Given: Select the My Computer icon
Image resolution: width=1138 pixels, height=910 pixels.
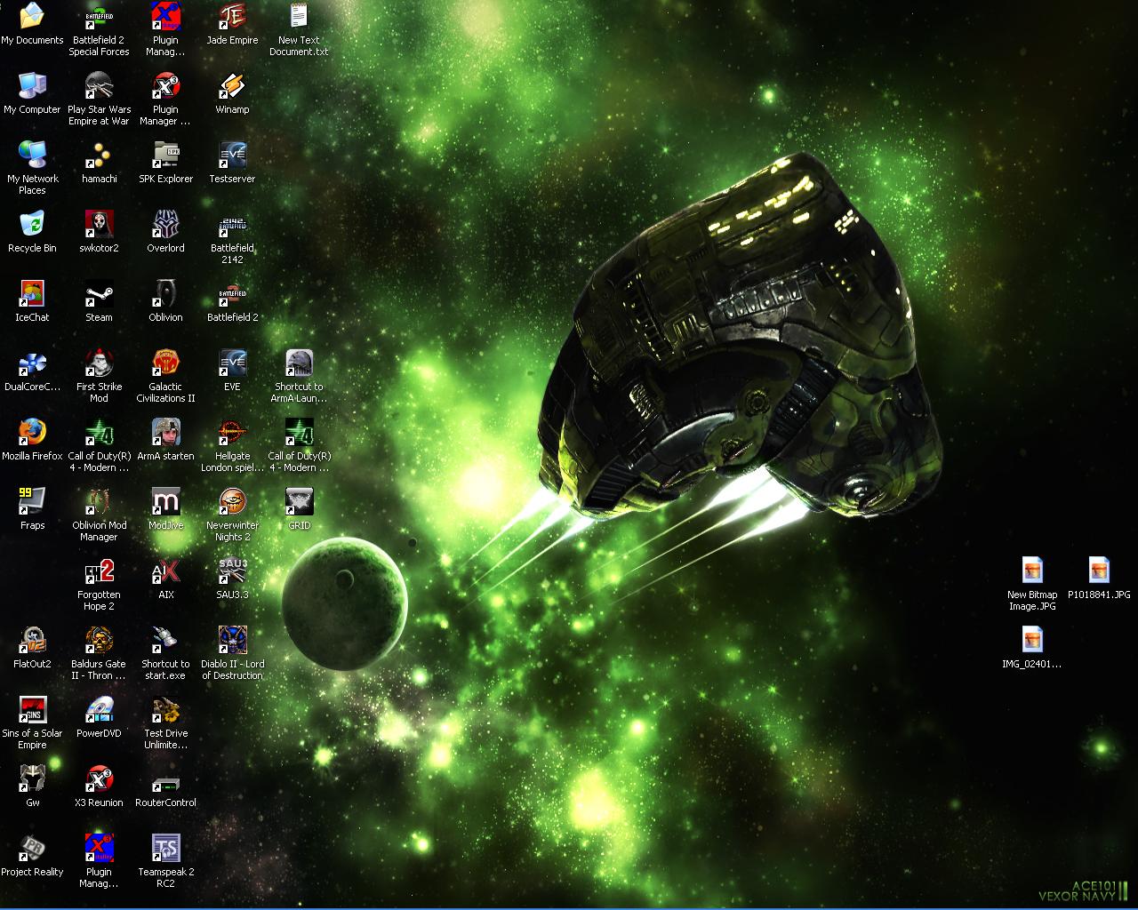Looking at the screenshot, I should [32, 86].
